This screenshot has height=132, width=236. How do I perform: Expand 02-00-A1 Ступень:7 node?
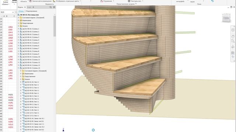point(18,48)
